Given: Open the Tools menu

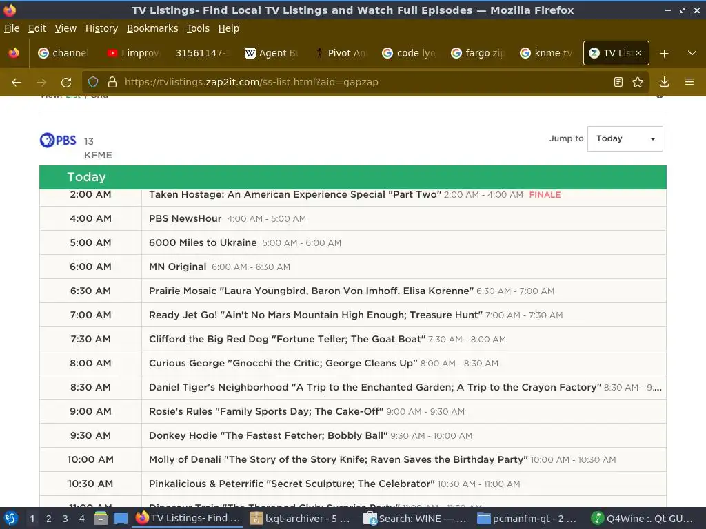Looking at the screenshot, I should point(198,28).
